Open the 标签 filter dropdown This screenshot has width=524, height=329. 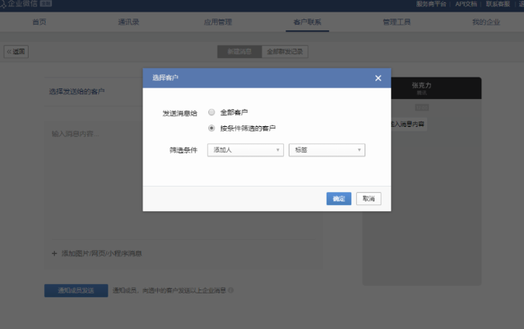click(x=326, y=150)
